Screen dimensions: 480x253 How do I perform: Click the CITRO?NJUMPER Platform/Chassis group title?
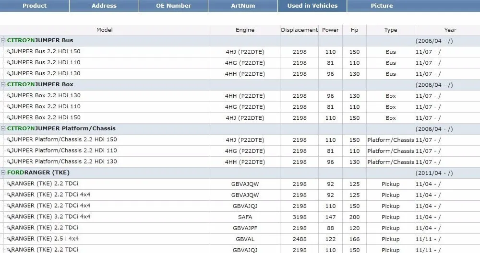click(61, 128)
